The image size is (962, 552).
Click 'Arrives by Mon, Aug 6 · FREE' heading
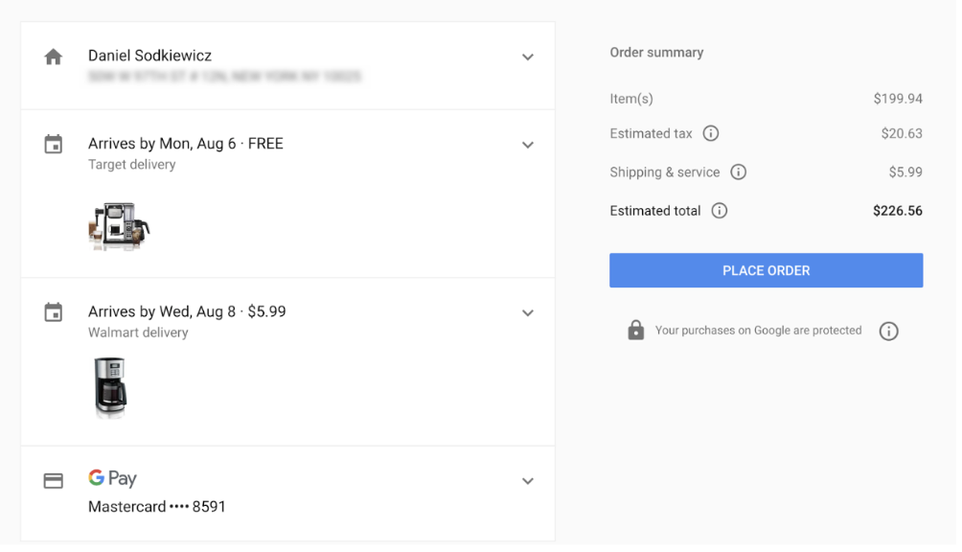pyautogui.click(x=186, y=144)
